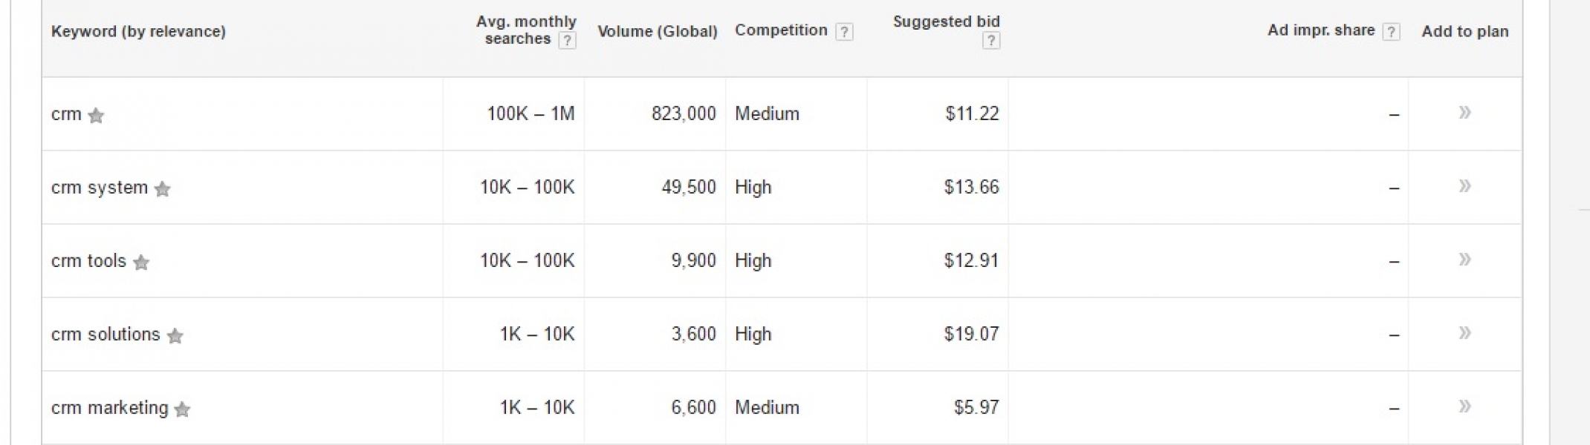Star the 'crm solutions' keyword
This screenshot has height=445, width=1590.
175,336
